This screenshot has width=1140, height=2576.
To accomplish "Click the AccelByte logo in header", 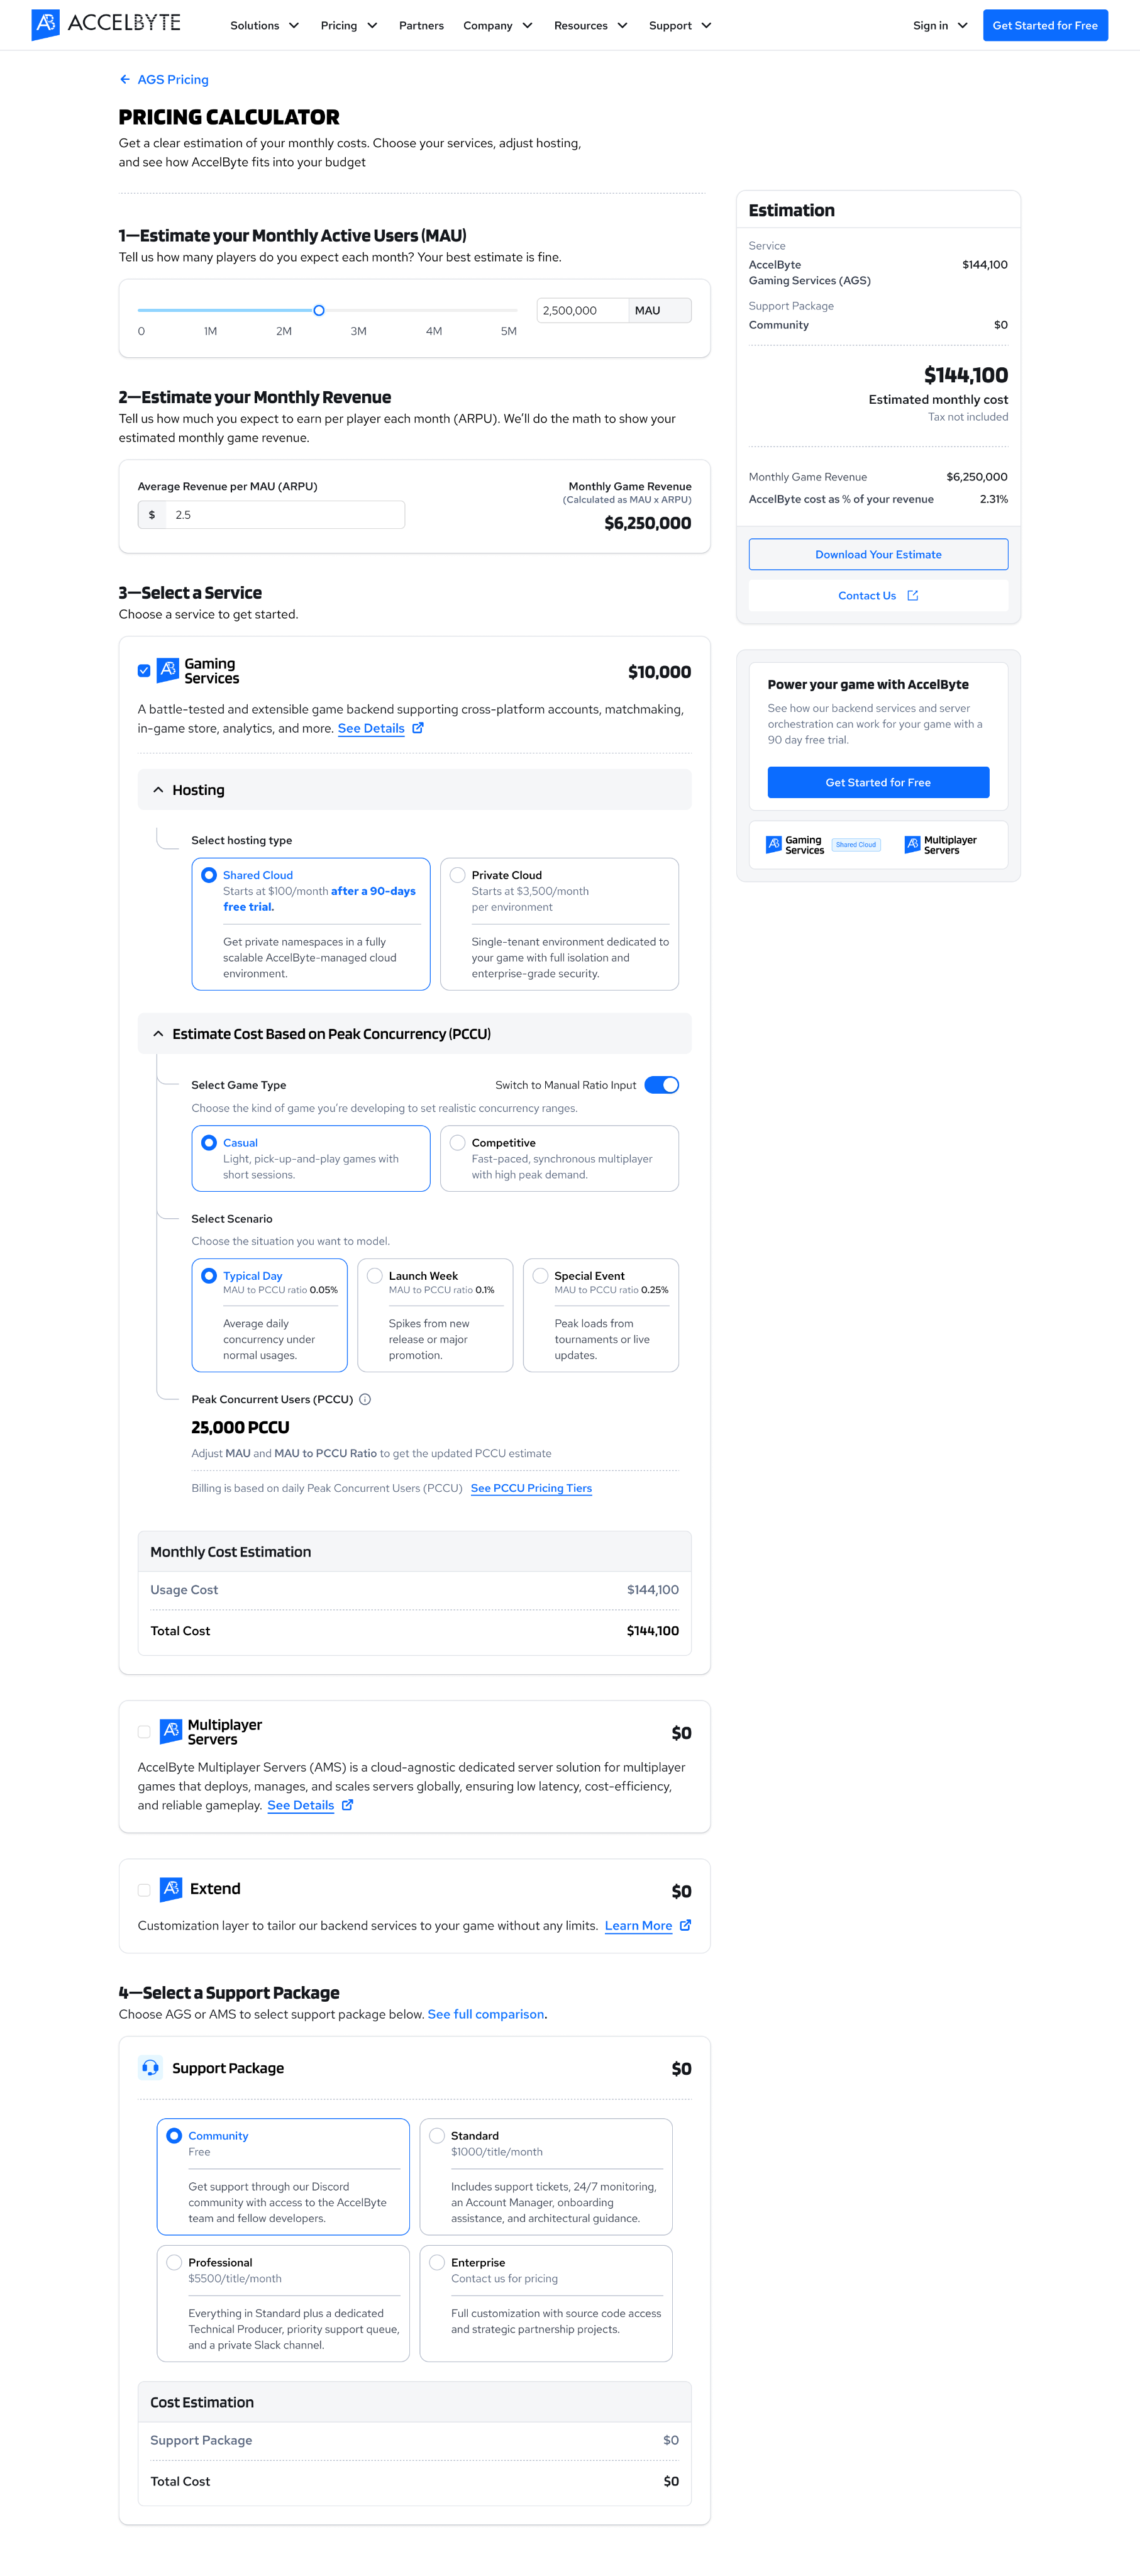I will coord(106,24).
